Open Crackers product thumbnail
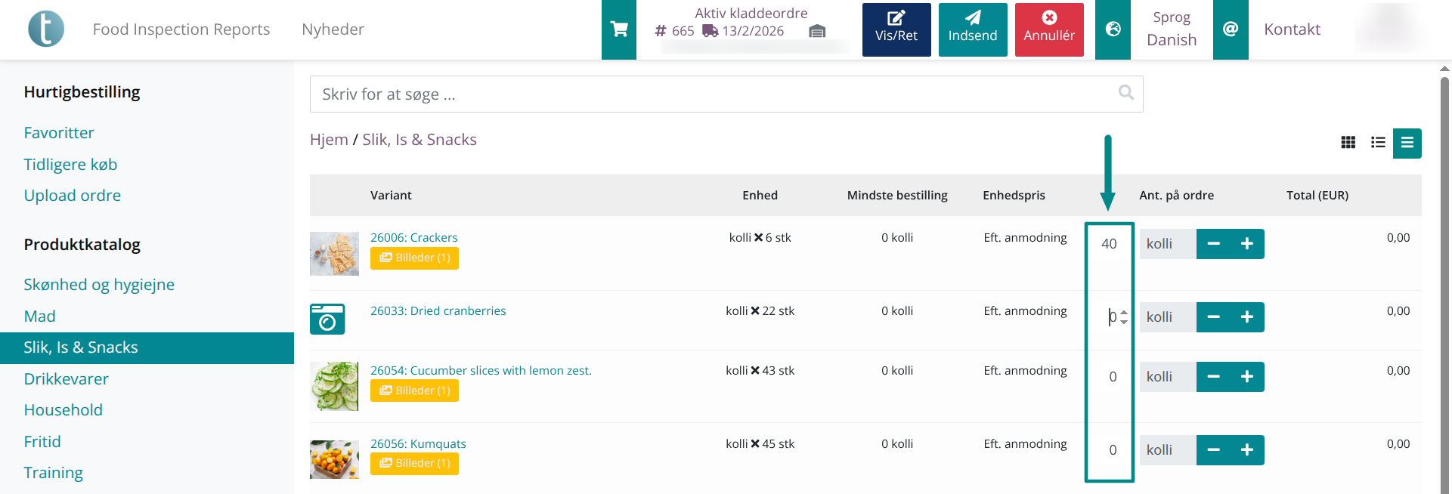 (x=334, y=254)
